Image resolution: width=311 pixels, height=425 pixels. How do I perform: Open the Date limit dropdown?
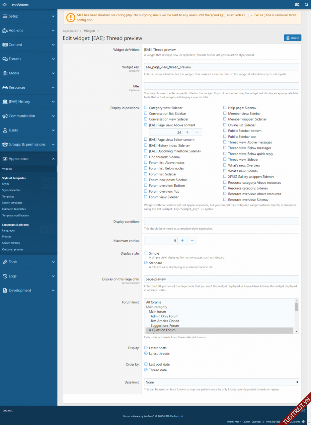[x=221, y=382]
